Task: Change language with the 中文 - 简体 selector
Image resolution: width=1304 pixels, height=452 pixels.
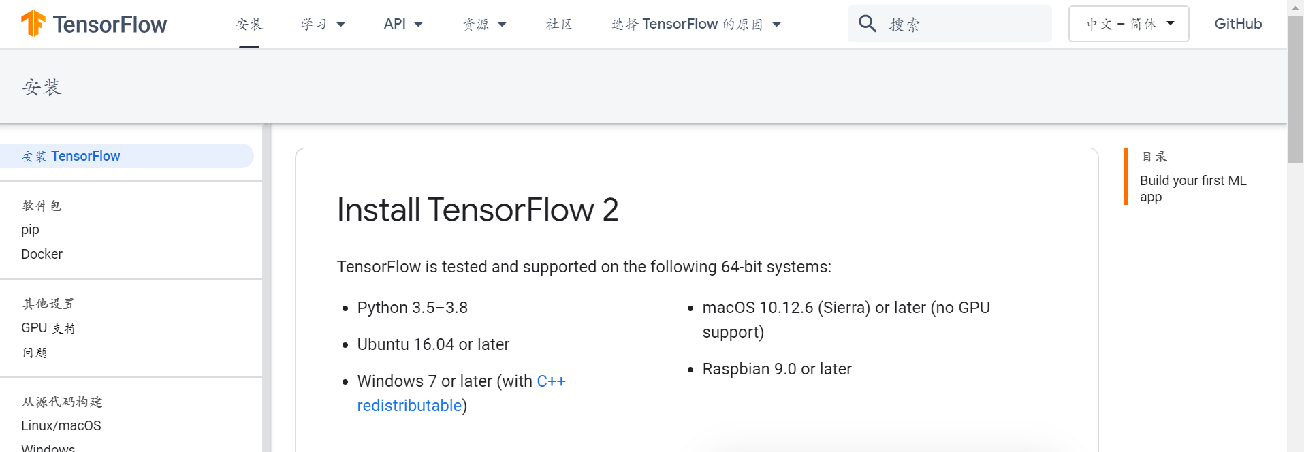Action: point(1127,23)
